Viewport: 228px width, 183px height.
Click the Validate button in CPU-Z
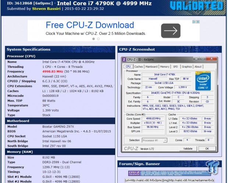coord(188,149)
